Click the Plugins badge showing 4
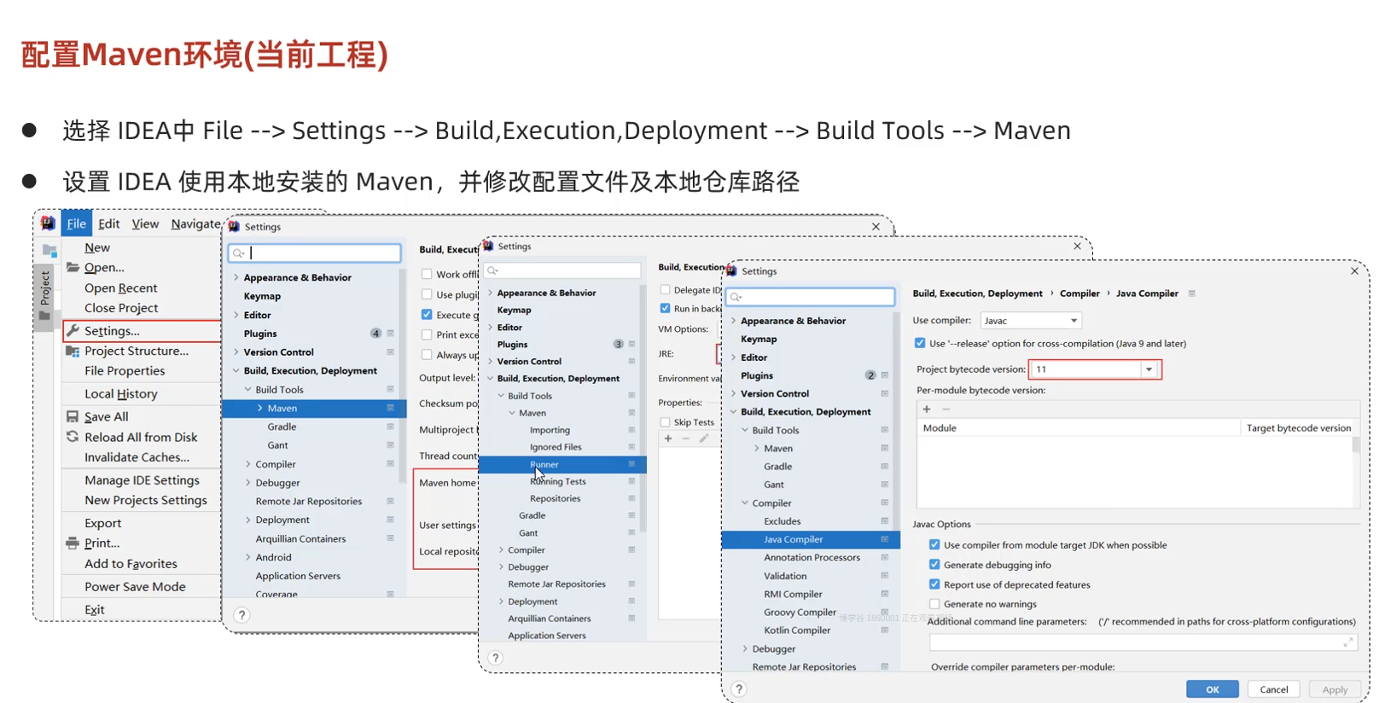This screenshot has width=1385, height=703. pos(375,334)
